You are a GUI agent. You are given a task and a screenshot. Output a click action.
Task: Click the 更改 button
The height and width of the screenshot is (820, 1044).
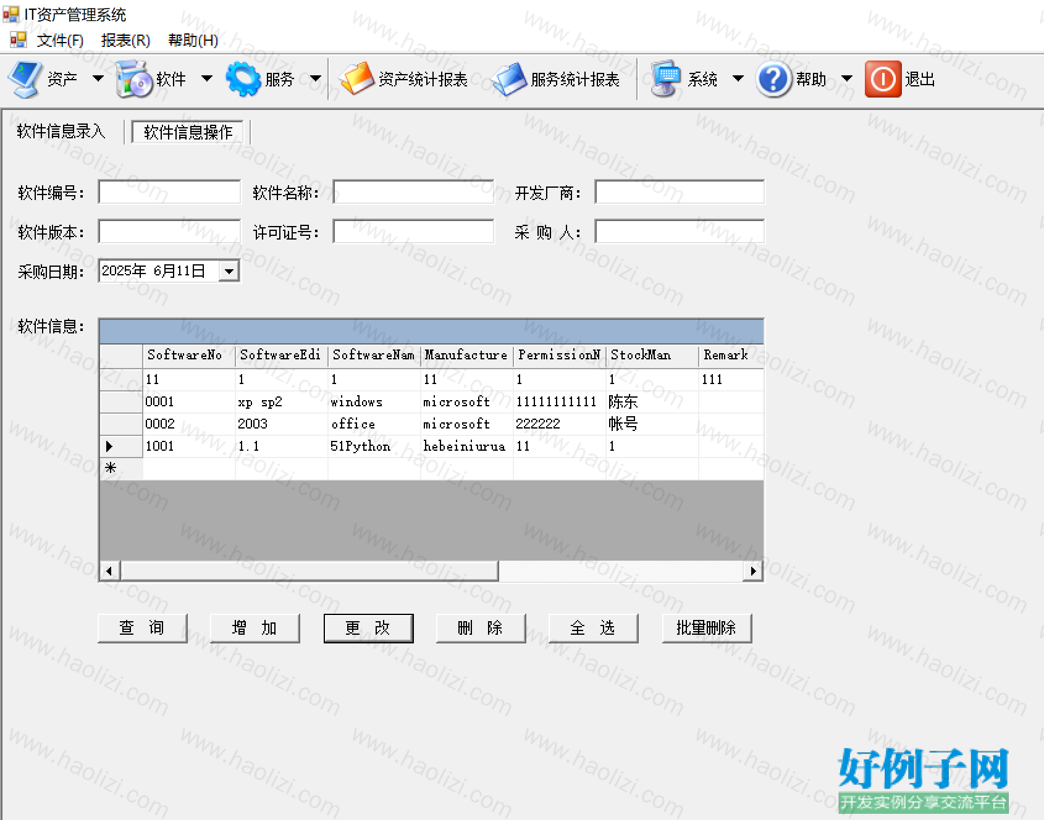coord(368,628)
